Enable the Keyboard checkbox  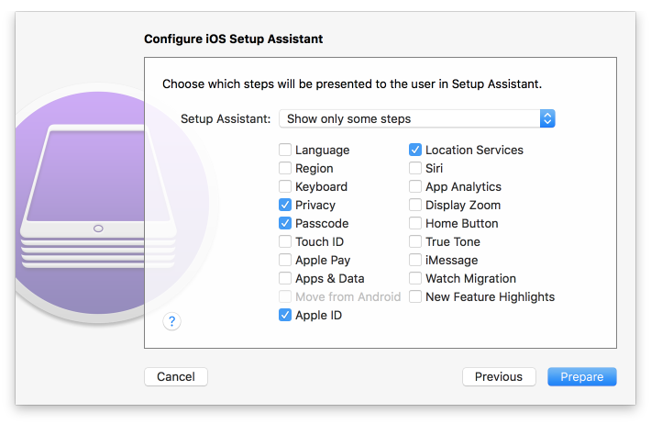pyautogui.click(x=285, y=186)
